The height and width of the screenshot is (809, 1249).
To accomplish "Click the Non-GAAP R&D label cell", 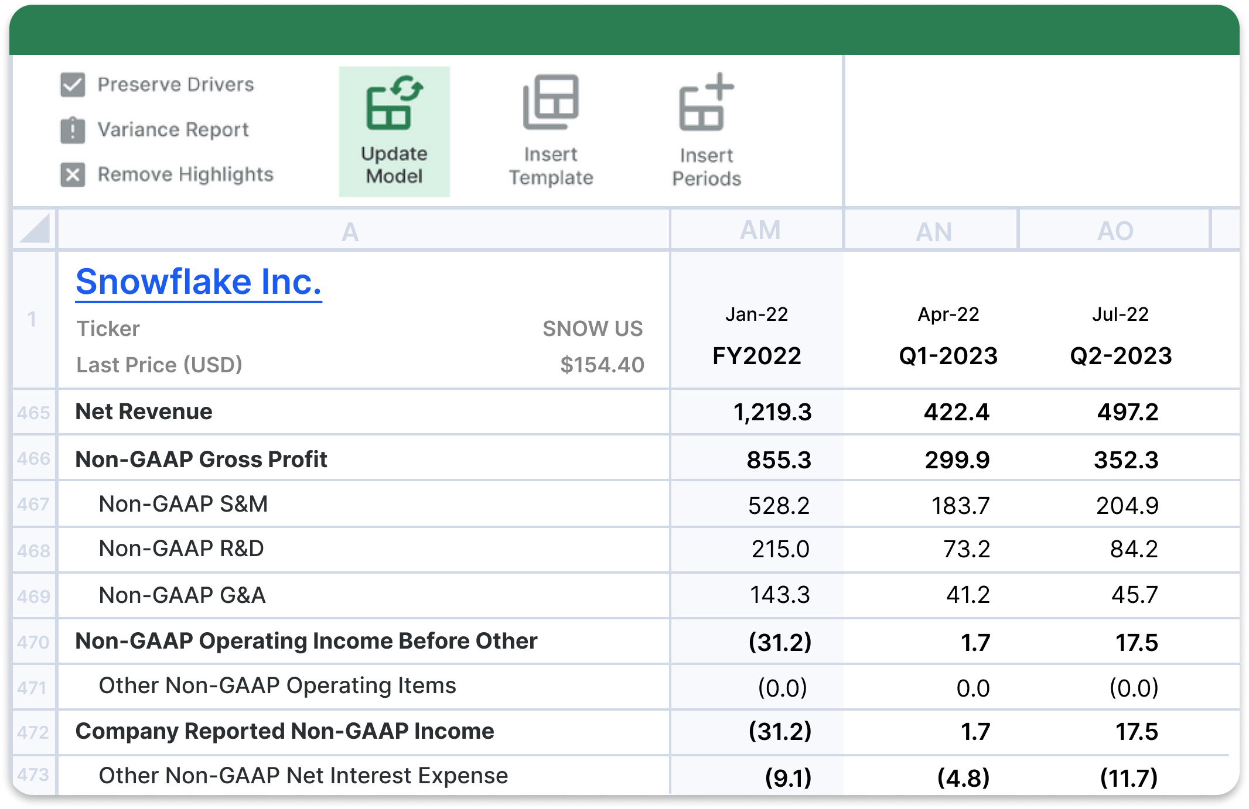I will (363, 550).
